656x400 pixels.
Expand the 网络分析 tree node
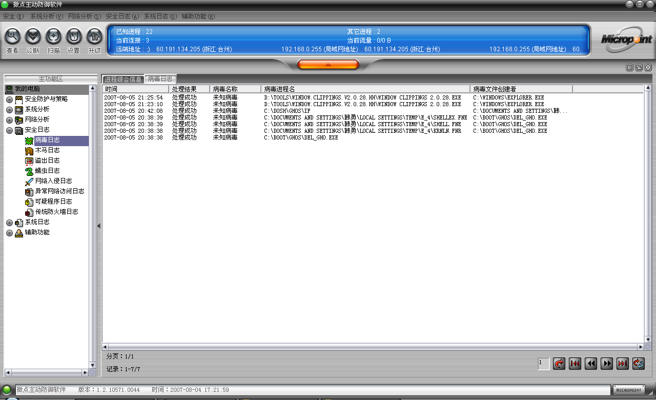click(10, 120)
